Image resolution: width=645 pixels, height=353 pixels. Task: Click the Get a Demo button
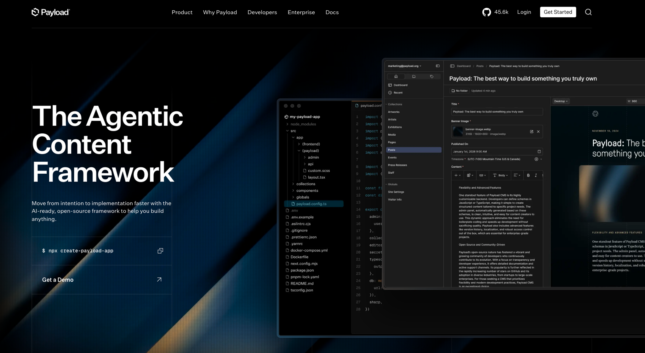pyautogui.click(x=102, y=280)
